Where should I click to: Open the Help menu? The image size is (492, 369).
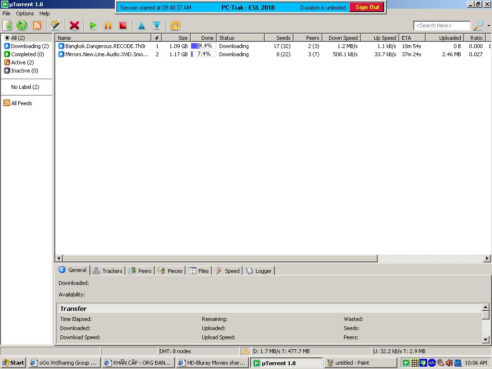pos(45,13)
